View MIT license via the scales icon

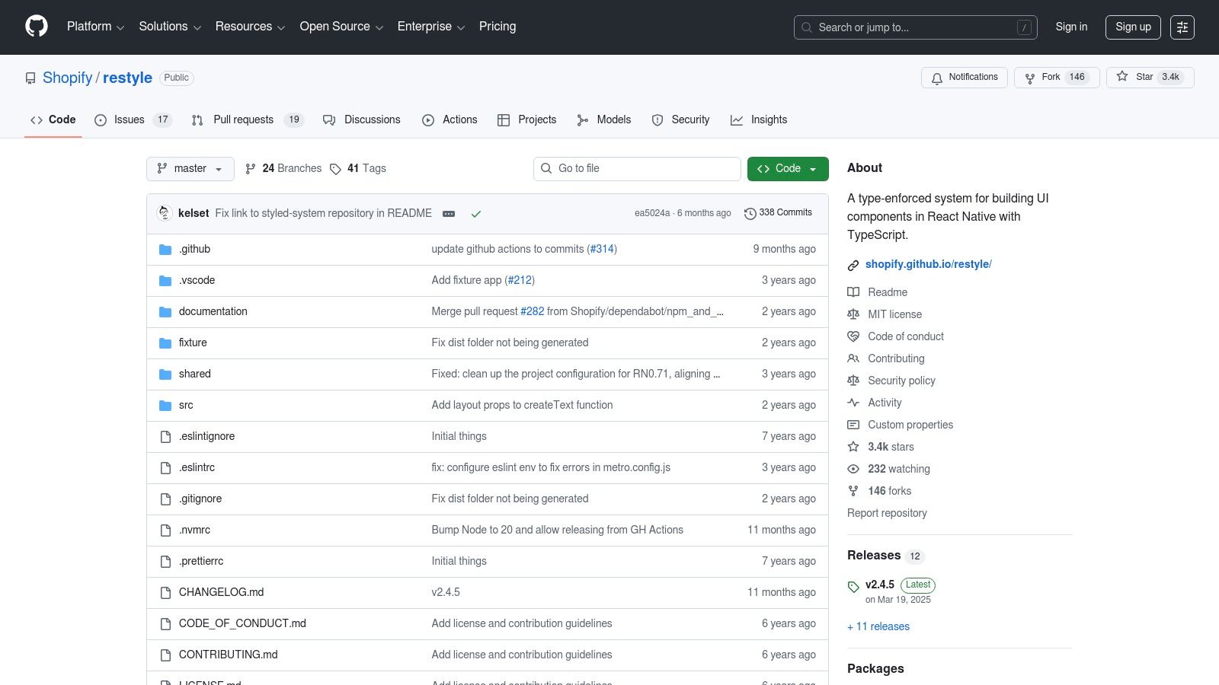tap(853, 314)
